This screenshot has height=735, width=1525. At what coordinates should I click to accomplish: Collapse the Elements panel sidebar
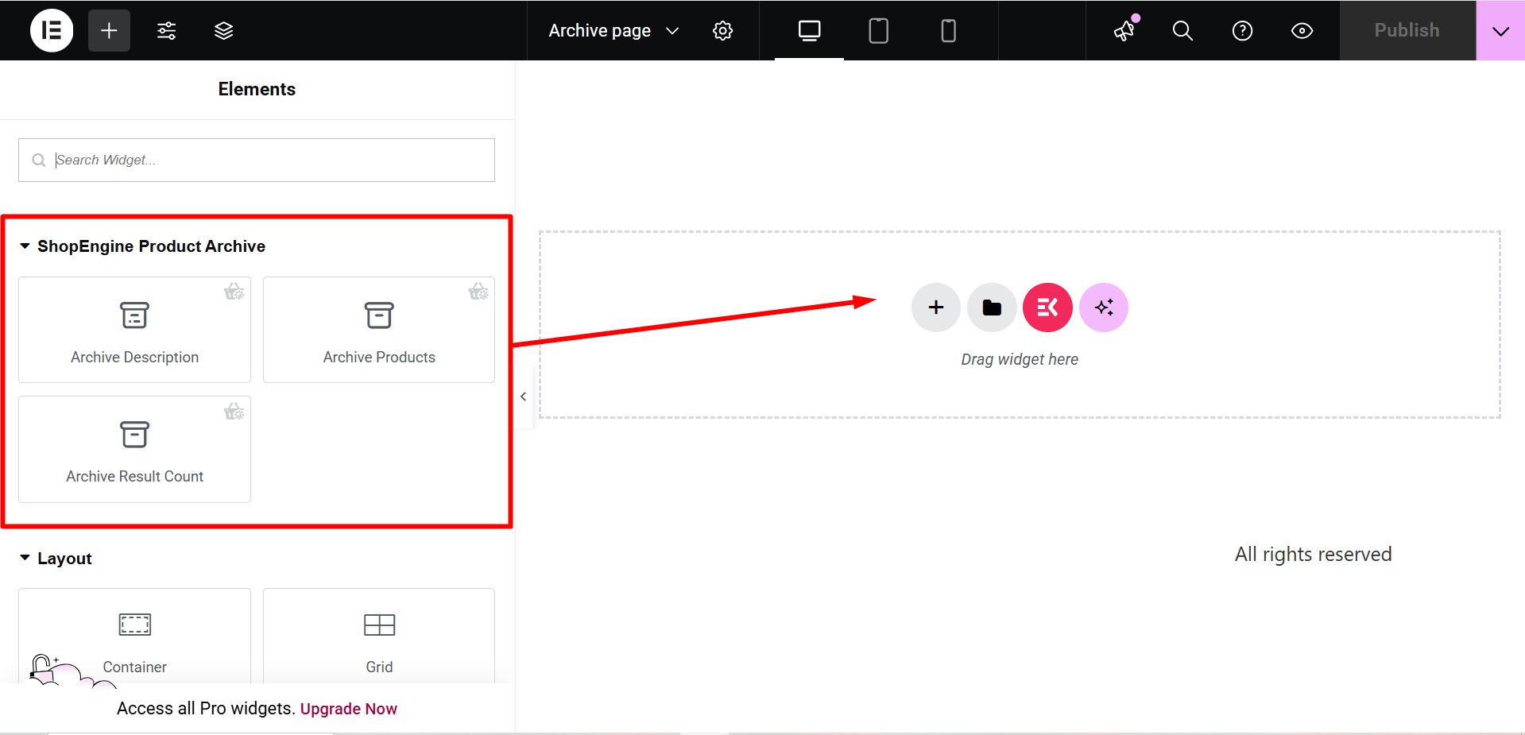point(523,397)
